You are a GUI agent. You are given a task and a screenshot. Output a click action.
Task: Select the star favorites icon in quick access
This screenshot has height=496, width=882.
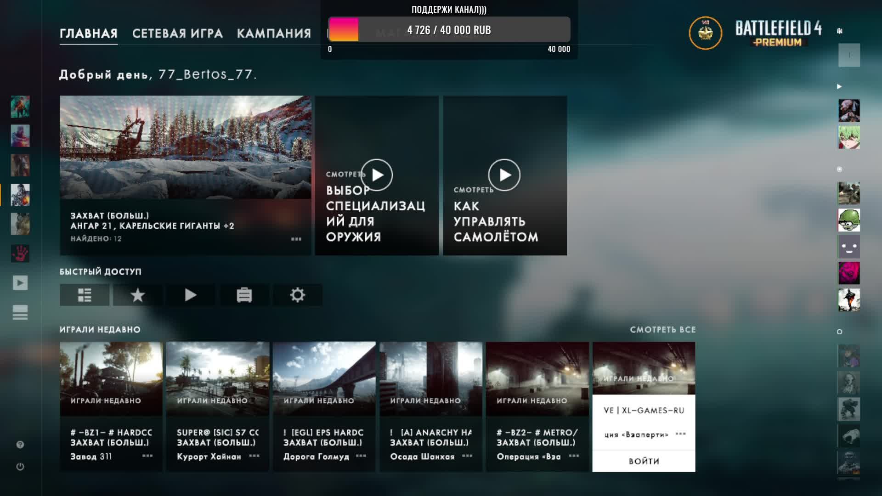click(x=137, y=295)
